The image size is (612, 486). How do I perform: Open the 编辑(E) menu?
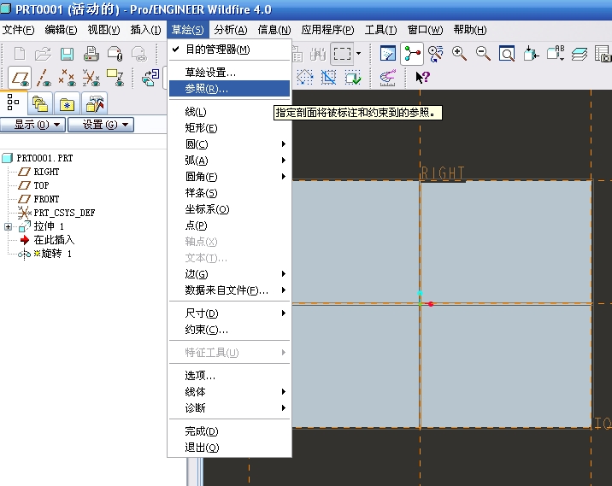click(61, 30)
